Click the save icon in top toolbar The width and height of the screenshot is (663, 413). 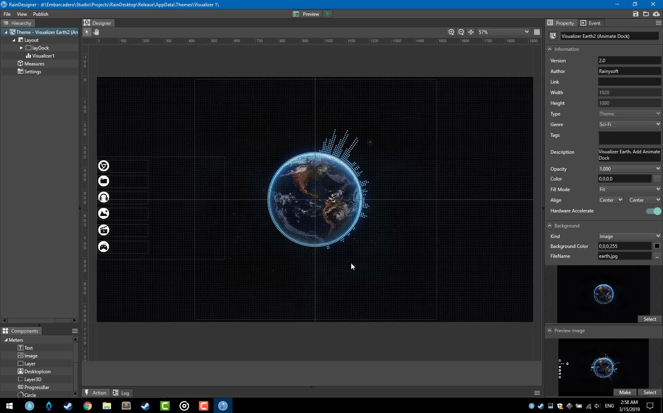pyautogui.click(x=635, y=14)
